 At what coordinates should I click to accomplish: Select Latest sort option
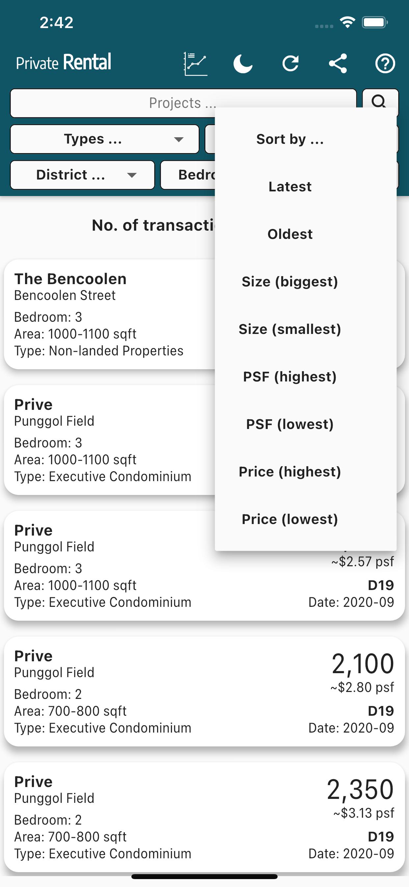point(290,187)
